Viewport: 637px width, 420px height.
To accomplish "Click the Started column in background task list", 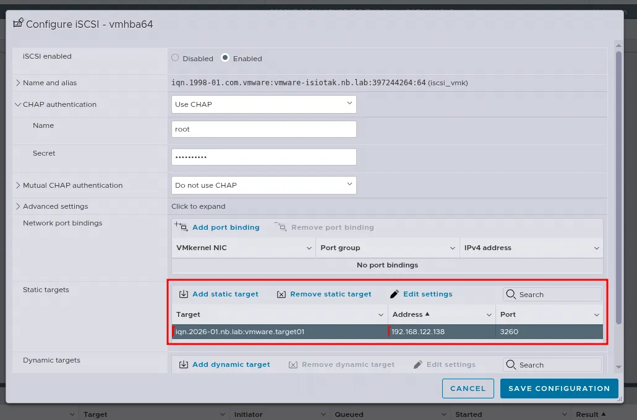I will point(468,414).
